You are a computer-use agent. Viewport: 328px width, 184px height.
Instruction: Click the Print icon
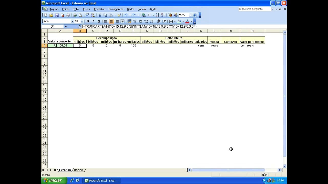click(x=75, y=15)
